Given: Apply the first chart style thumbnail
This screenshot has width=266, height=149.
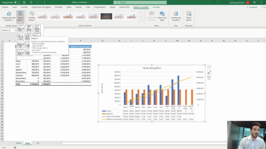Looking at the screenshot, I should (42, 17).
